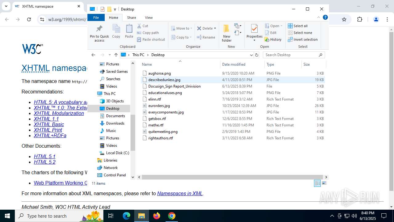Viewport: 394px width, 222px height.
Task: Select Downloads in navigation pane
Action: pos(115,123)
